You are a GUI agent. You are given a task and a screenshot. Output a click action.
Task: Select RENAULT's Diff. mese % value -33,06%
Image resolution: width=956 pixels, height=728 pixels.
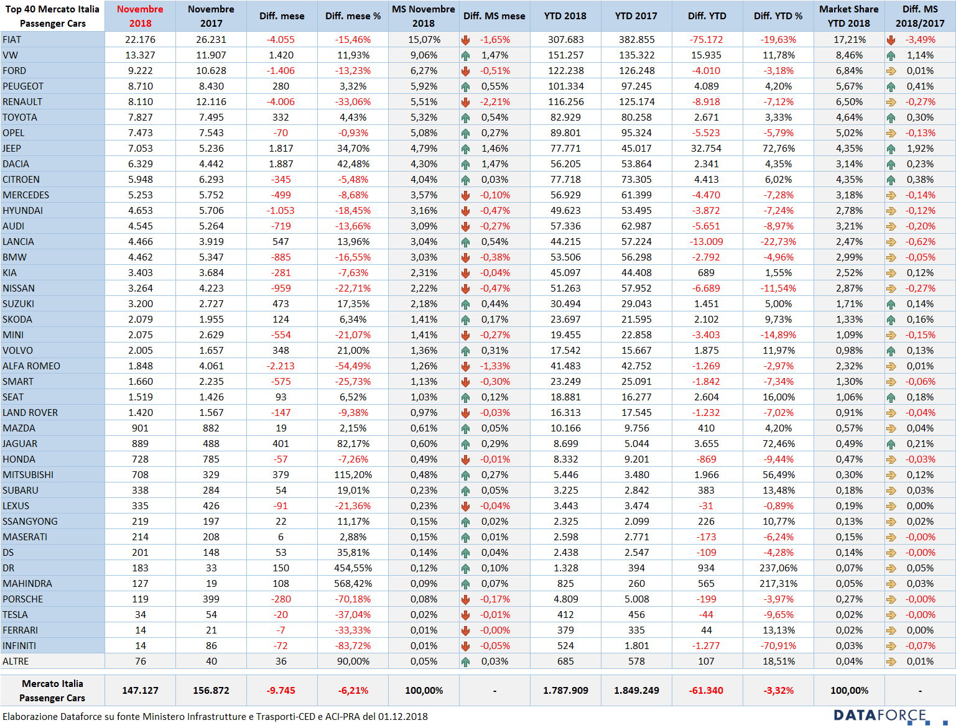click(x=353, y=102)
